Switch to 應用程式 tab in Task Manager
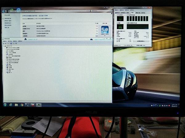The image size is (185, 138). [x=117, y=13]
